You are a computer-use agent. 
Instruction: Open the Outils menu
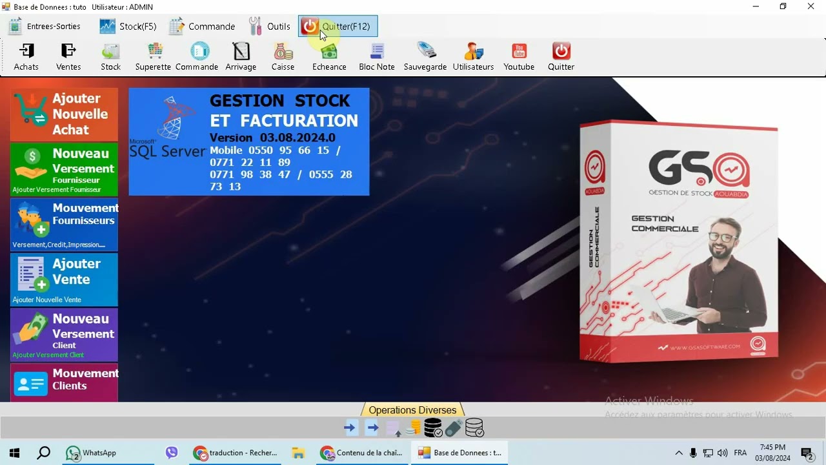pos(270,26)
